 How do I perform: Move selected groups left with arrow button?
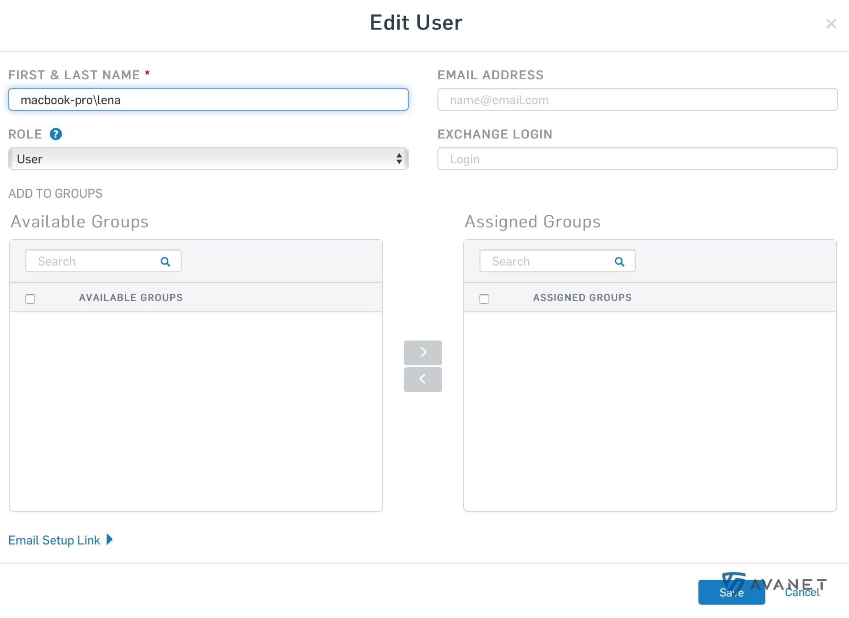423,380
